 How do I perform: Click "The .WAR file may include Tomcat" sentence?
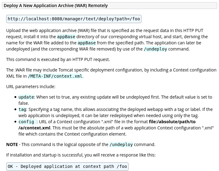111,70
